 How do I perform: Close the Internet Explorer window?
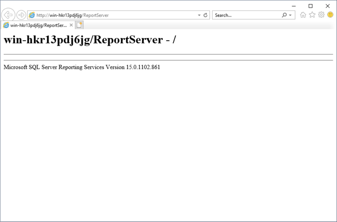pos(327,6)
